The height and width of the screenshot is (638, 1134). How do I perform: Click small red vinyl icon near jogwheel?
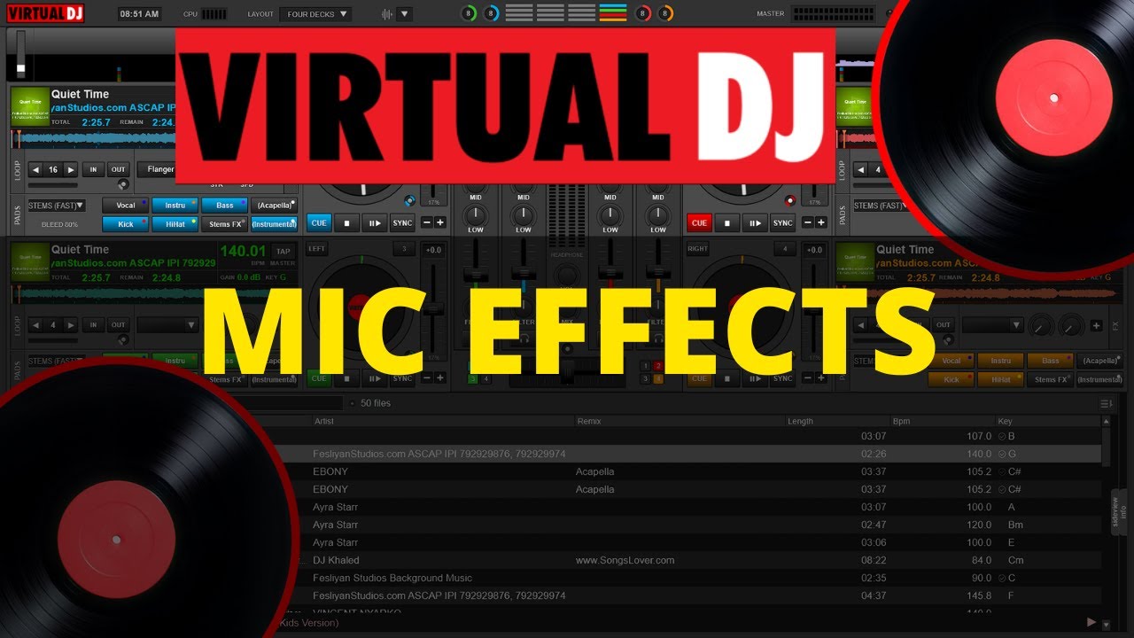tap(789, 200)
